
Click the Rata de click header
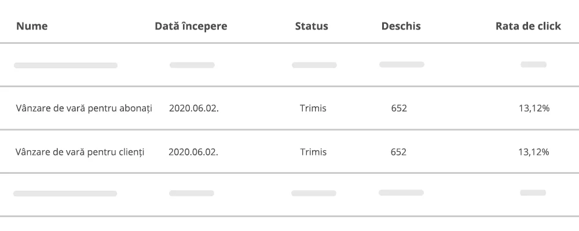click(x=528, y=26)
